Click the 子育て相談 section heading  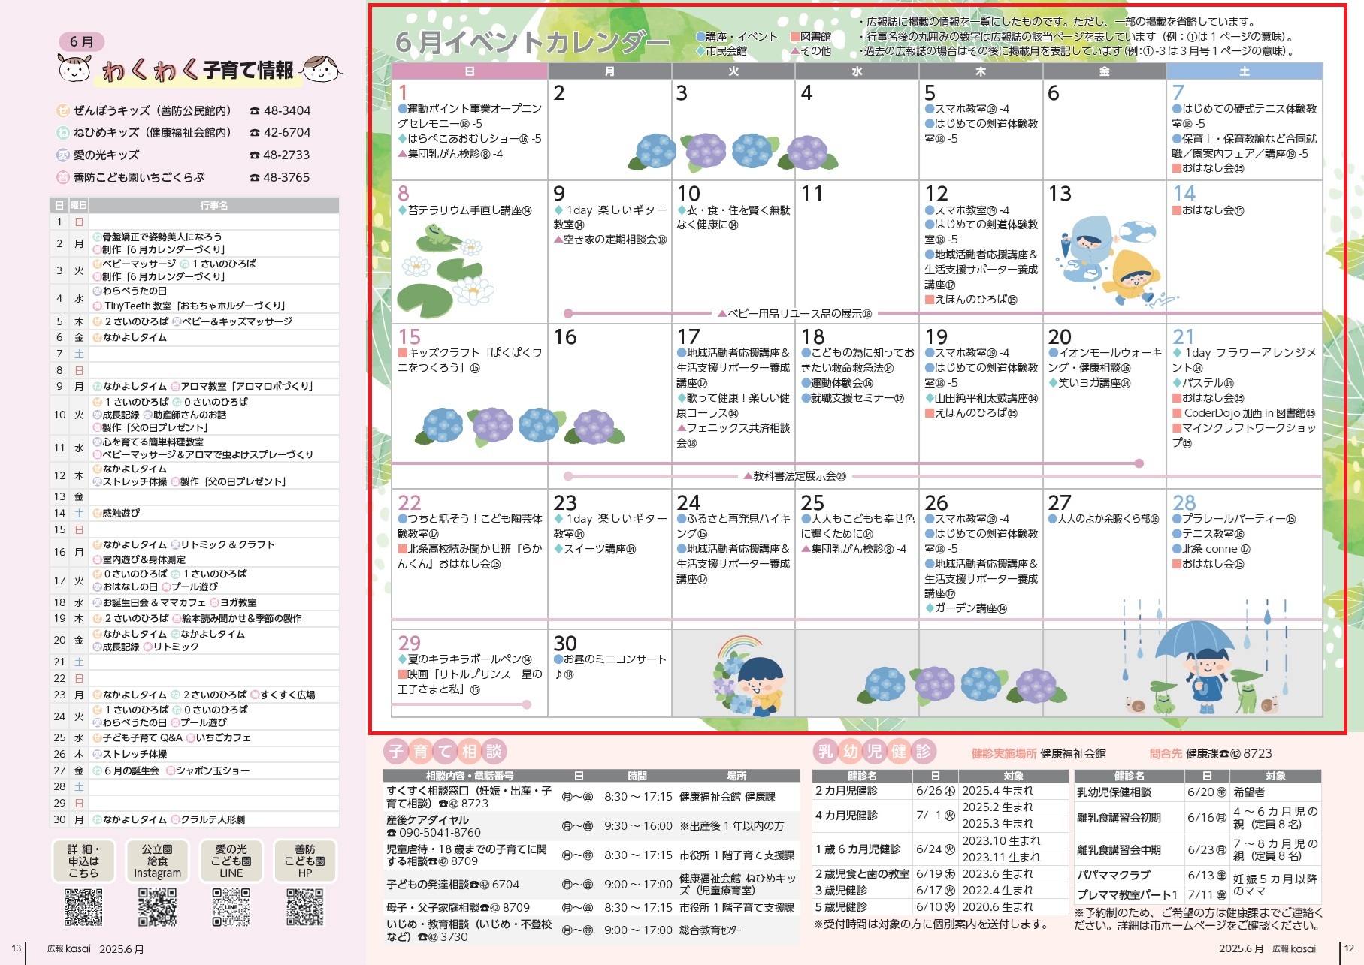pyautogui.click(x=445, y=751)
